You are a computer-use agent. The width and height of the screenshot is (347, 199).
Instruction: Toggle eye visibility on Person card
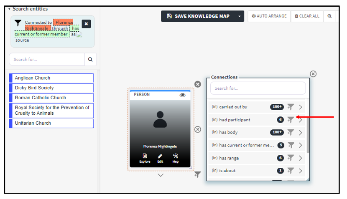(x=182, y=95)
